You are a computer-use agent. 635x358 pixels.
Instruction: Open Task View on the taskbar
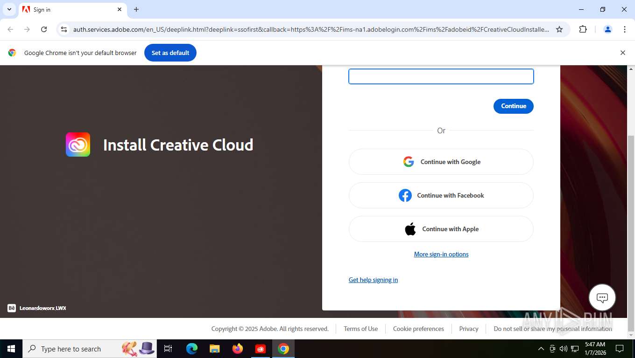tap(168, 349)
